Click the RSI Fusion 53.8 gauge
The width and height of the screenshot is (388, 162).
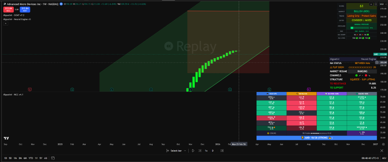pos(317,133)
